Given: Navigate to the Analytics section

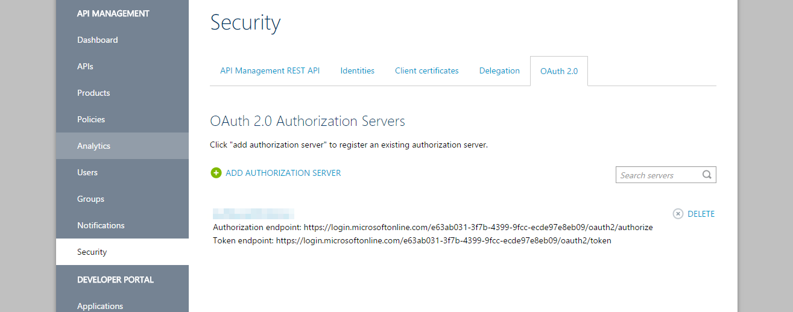Looking at the screenshot, I should (93, 146).
